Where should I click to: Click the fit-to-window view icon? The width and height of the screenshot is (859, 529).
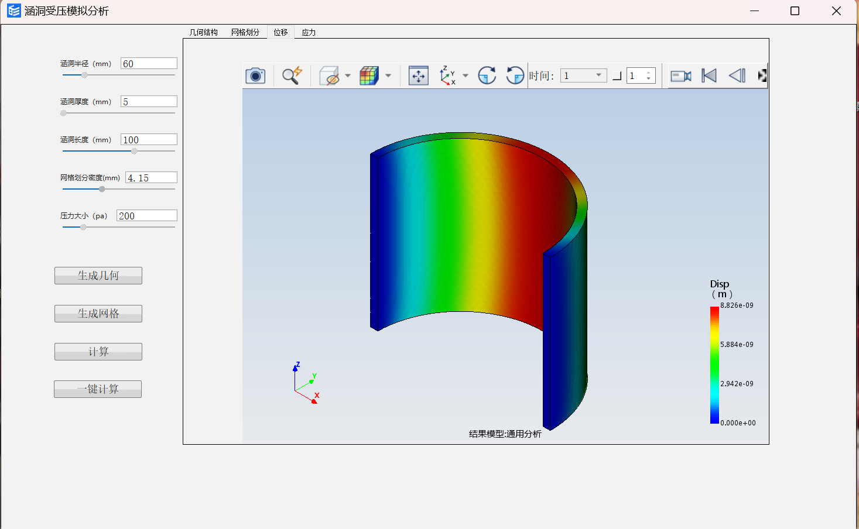pos(419,75)
